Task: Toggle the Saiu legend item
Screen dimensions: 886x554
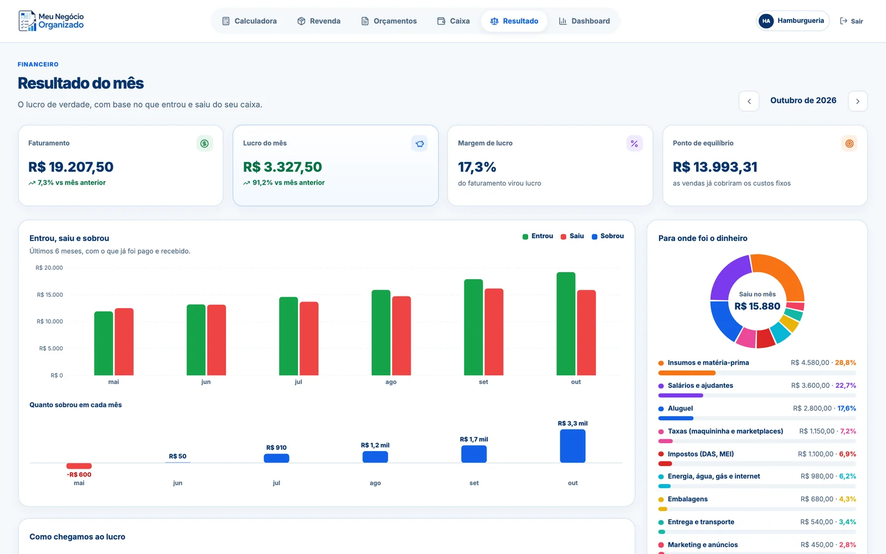Action: 572,237
